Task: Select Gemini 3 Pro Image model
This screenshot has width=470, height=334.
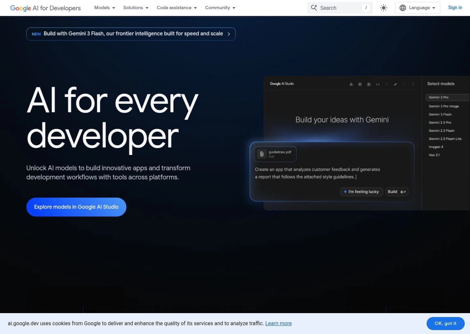Action: tap(444, 106)
